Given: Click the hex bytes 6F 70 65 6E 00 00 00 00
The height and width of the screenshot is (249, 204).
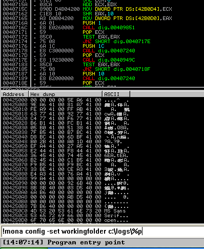Looking at the screenshot, I should coord(66,220).
